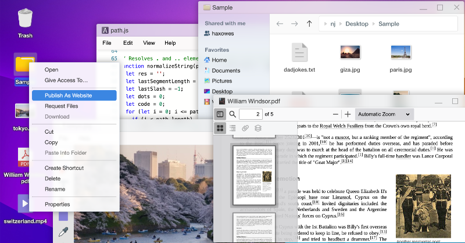Select the page 2 thumbnail in PDF sidebar

click(x=254, y=175)
